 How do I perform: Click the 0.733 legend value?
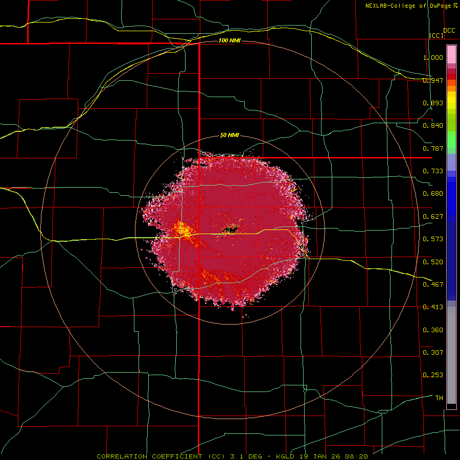[433, 171]
